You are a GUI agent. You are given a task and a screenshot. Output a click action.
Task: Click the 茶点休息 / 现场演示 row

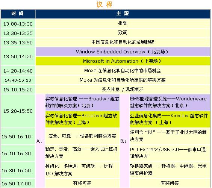click(x=123, y=89)
